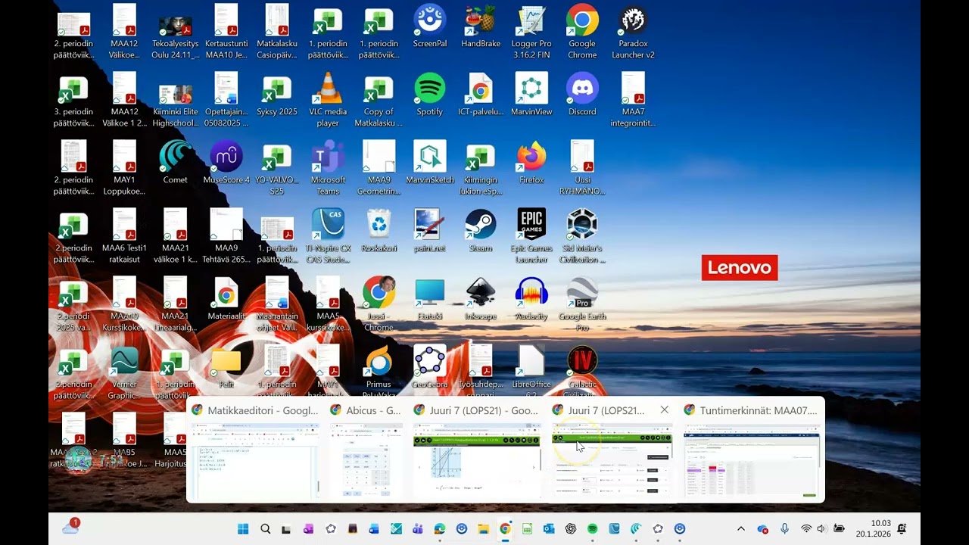Viewport: 969px width, 545px height.
Task: Open the paint.net desktop shortcut
Action: coord(429,232)
